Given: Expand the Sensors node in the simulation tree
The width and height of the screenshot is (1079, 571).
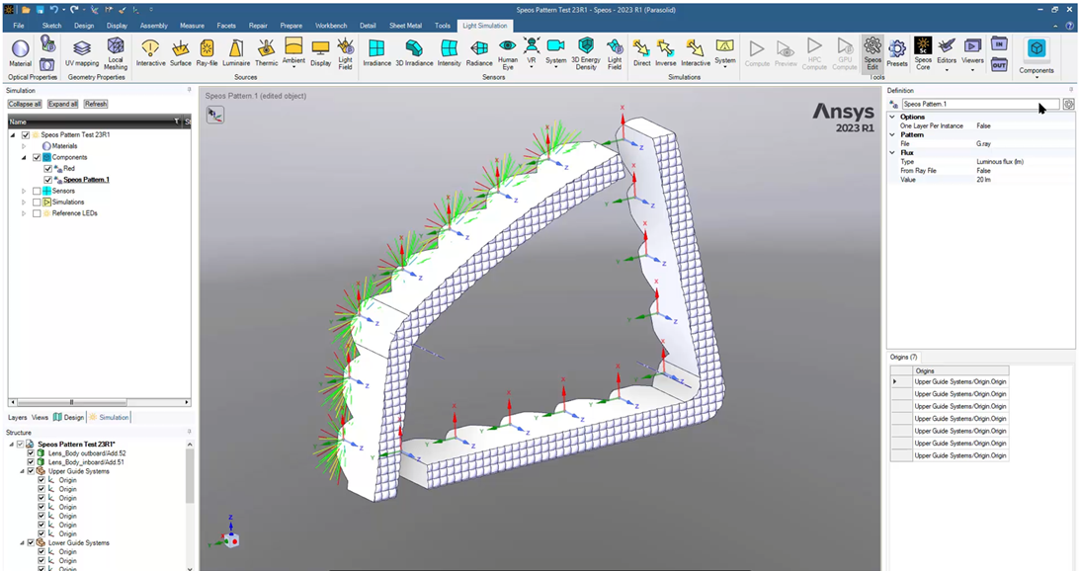Looking at the screenshot, I should 22,191.
